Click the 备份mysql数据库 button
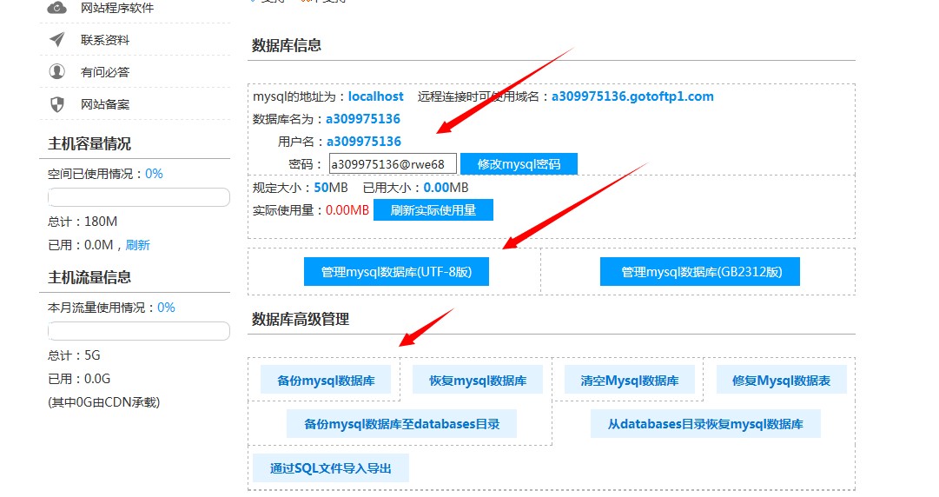 (x=326, y=381)
